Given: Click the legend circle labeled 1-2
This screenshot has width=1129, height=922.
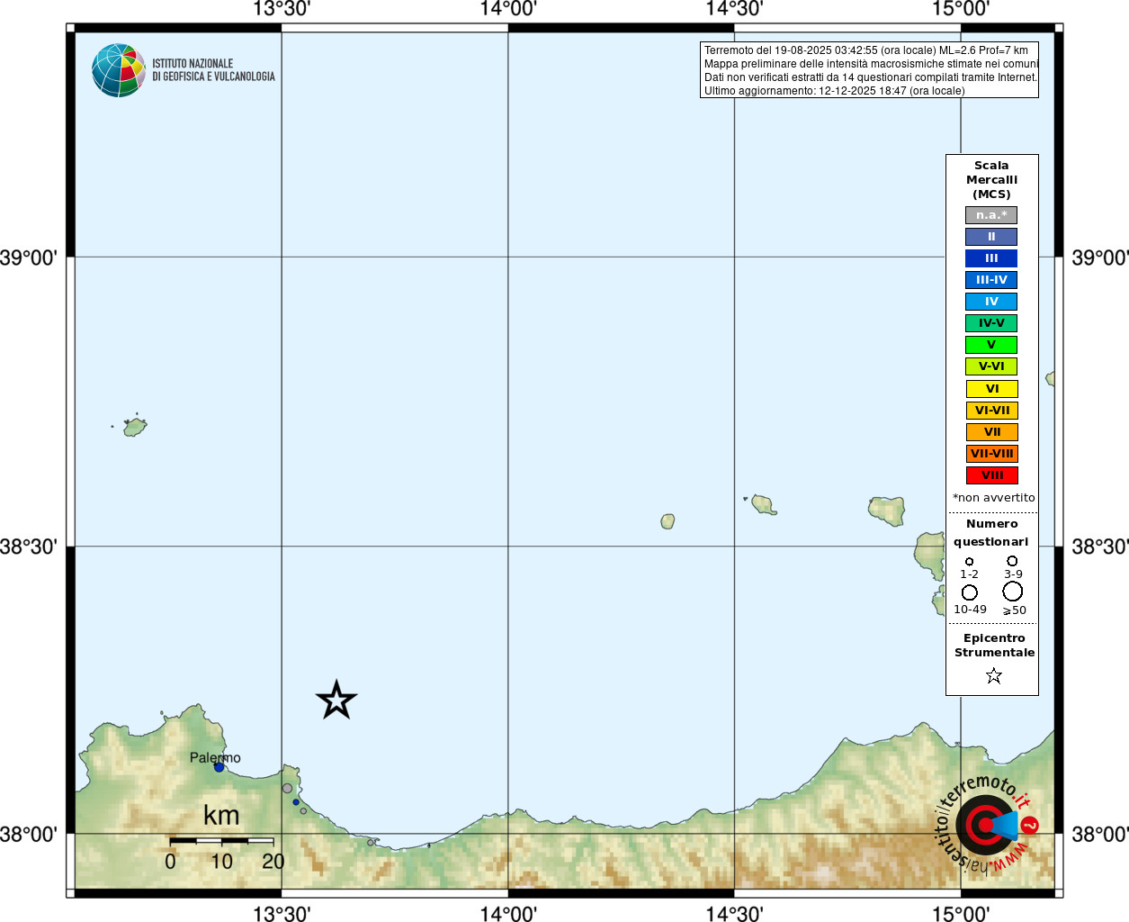Looking at the screenshot, I should tap(969, 561).
